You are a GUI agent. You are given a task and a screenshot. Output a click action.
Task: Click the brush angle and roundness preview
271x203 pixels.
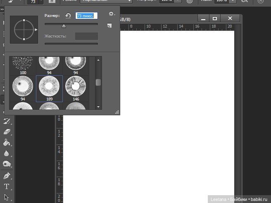click(24, 30)
